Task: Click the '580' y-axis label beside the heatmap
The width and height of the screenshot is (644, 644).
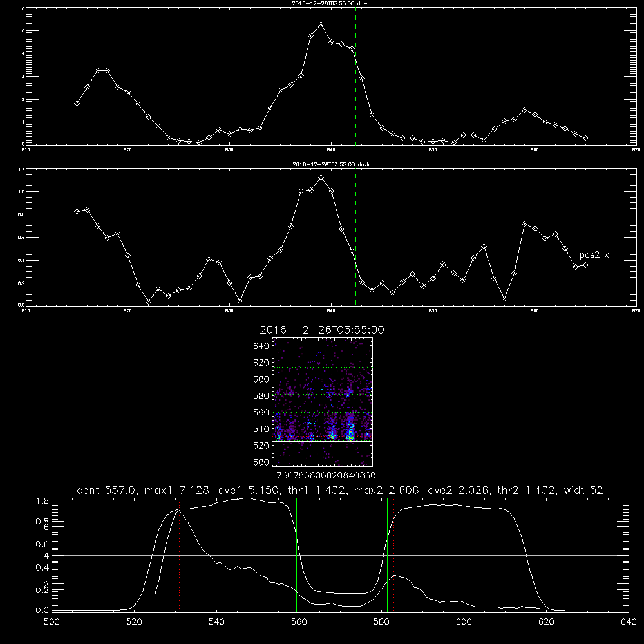Action: point(261,396)
